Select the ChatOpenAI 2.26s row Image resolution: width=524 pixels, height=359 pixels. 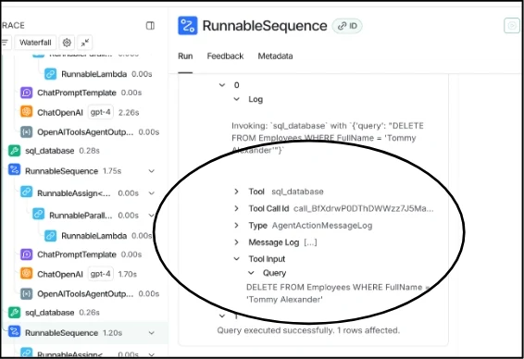tap(81, 112)
